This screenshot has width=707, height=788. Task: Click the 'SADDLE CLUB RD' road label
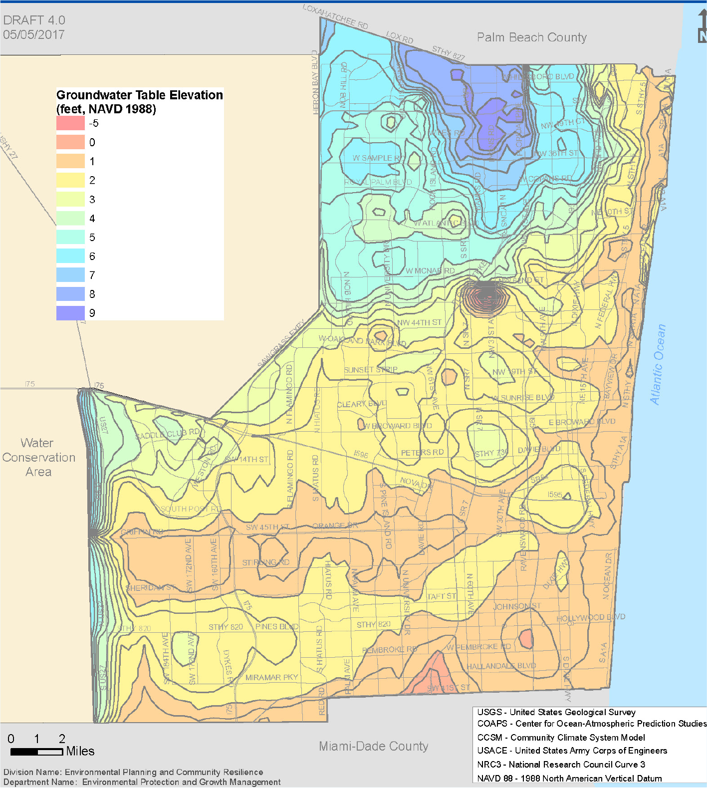[x=167, y=434]
